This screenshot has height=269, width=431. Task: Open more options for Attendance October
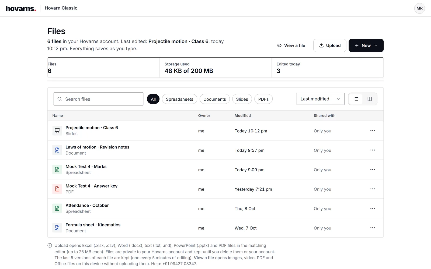[x=373, y=208]
